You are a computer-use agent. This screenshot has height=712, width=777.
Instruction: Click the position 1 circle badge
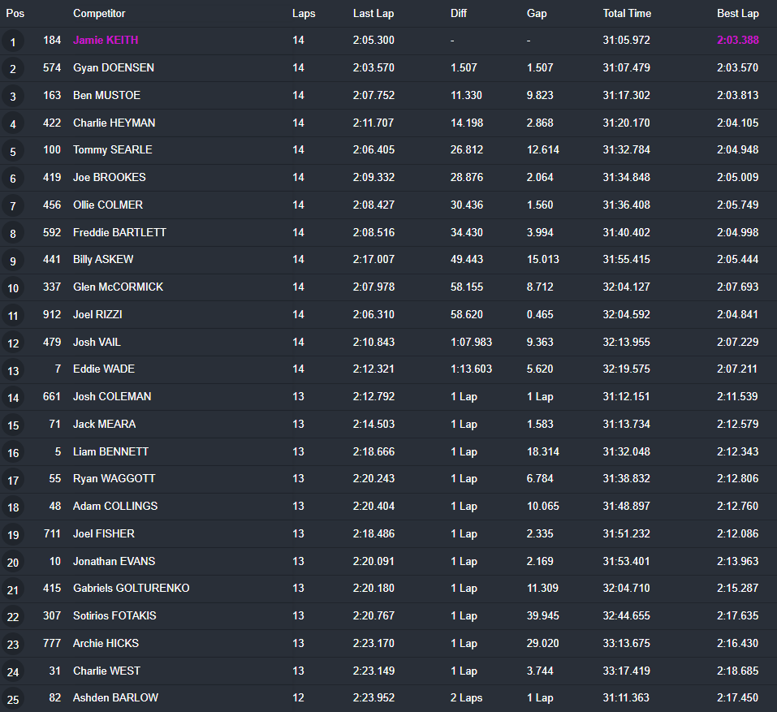pos(13,41)
